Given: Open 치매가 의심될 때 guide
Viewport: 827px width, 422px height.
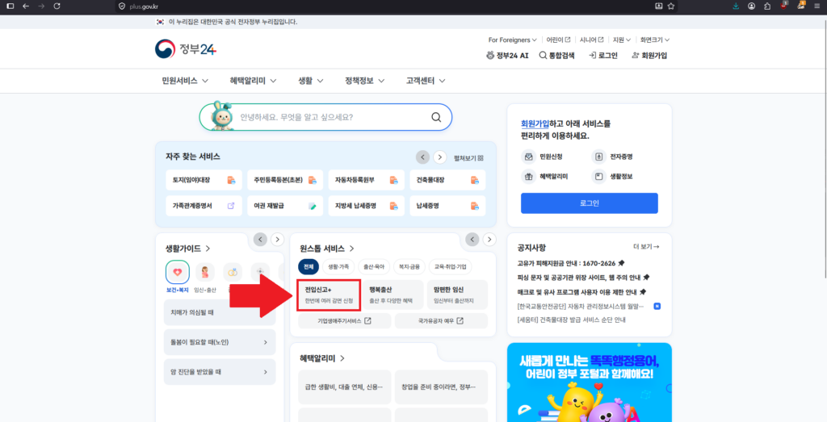Looking at the screenshot, I should 220,312.
